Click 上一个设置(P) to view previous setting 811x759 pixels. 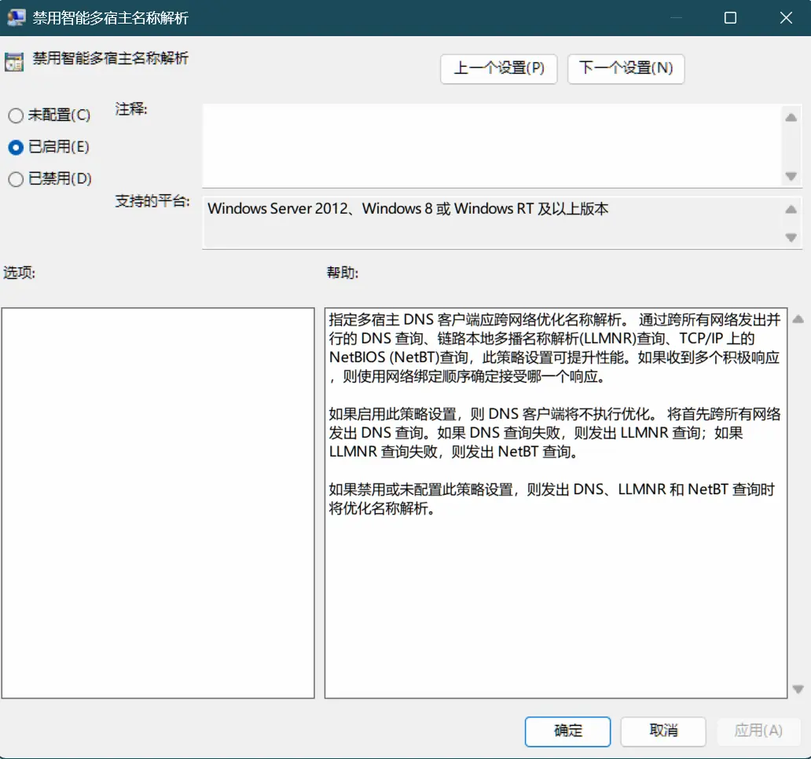coord(498,69)
